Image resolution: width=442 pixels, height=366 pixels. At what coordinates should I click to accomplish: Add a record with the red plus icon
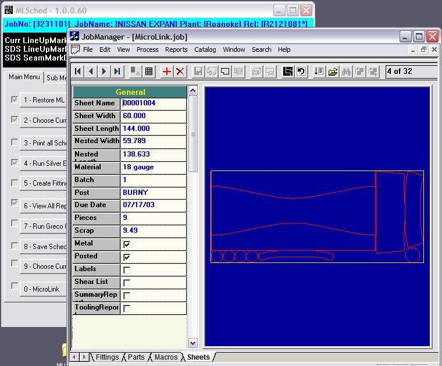(x=167, y=72)
